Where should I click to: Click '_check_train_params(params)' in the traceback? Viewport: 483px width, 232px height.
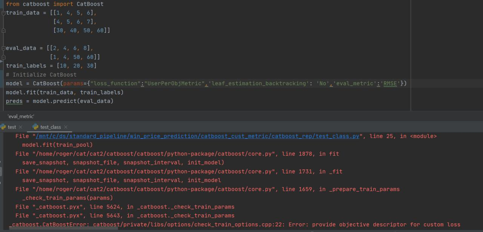(68, 198)
